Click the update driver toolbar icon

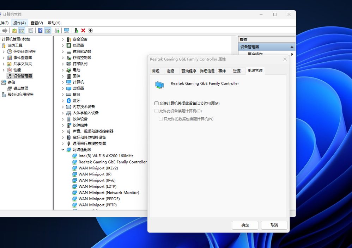coord(57,31)
